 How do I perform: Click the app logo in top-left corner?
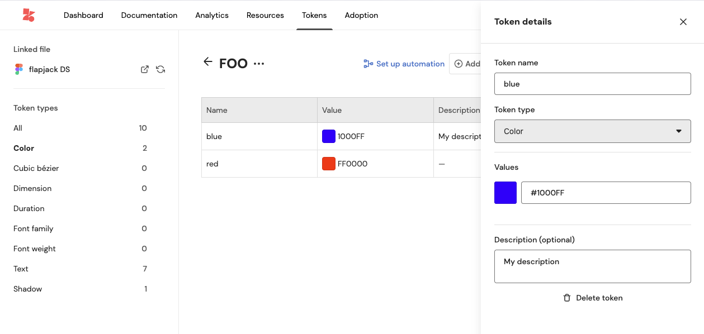click(x=29, y=15)
